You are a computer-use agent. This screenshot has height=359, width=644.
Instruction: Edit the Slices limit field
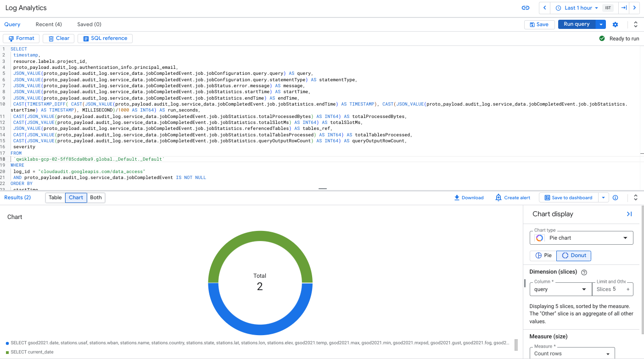(608, 289)
